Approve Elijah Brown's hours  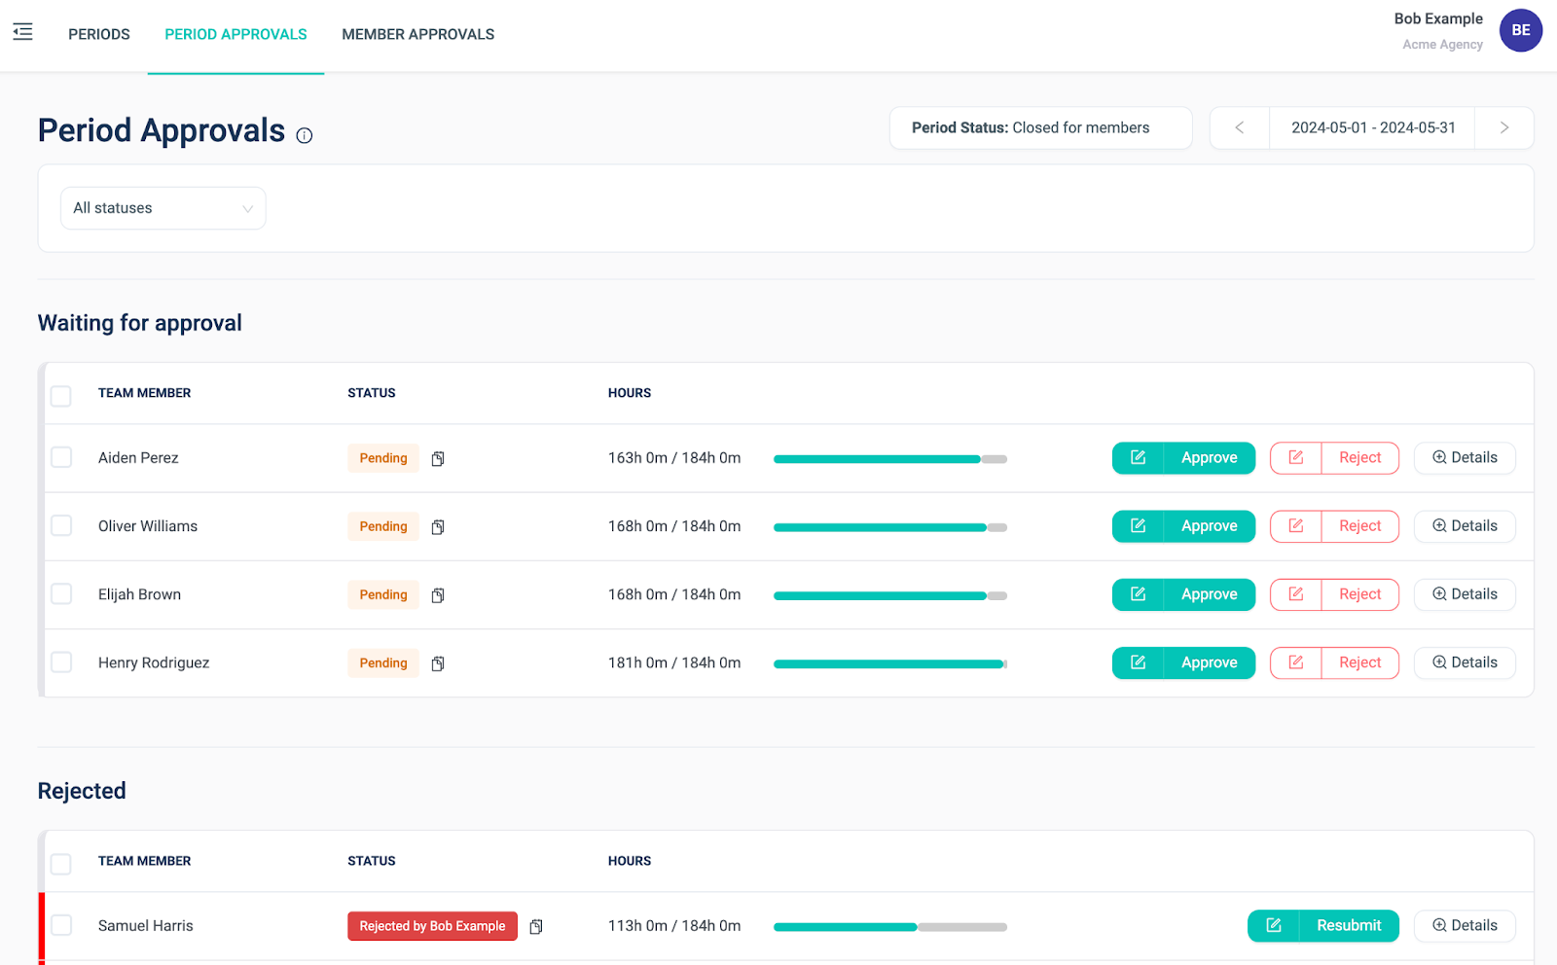click(1210, 594)
